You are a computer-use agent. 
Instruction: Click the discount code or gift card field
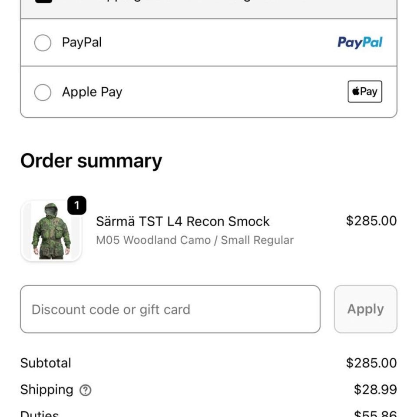(x=169, y=309)
